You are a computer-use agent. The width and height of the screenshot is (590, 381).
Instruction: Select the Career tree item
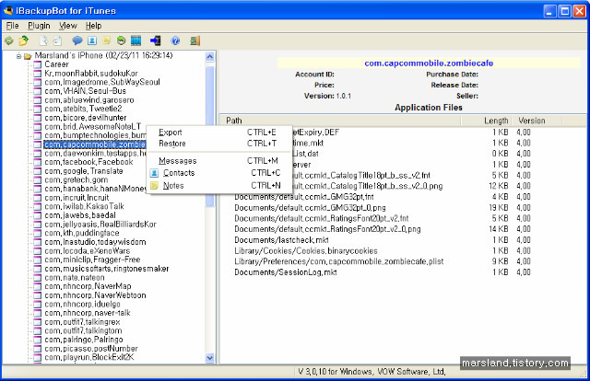pos(56,64)
